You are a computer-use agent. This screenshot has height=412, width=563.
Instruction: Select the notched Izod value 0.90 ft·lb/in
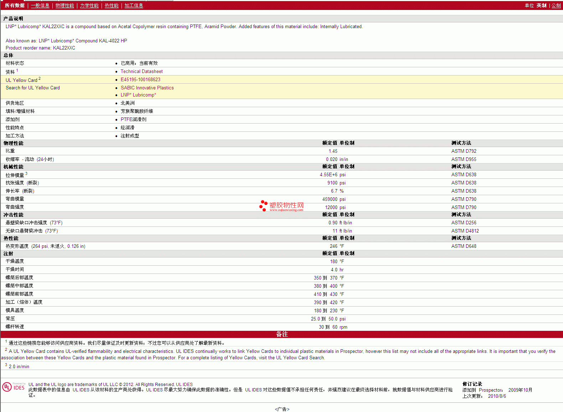[x=340, y=223]
